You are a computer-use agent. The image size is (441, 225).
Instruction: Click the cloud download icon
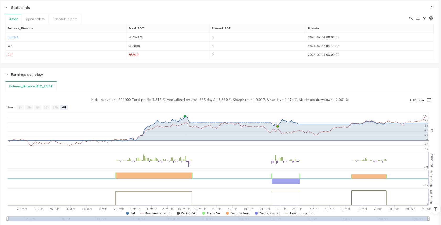click(424, 18)
